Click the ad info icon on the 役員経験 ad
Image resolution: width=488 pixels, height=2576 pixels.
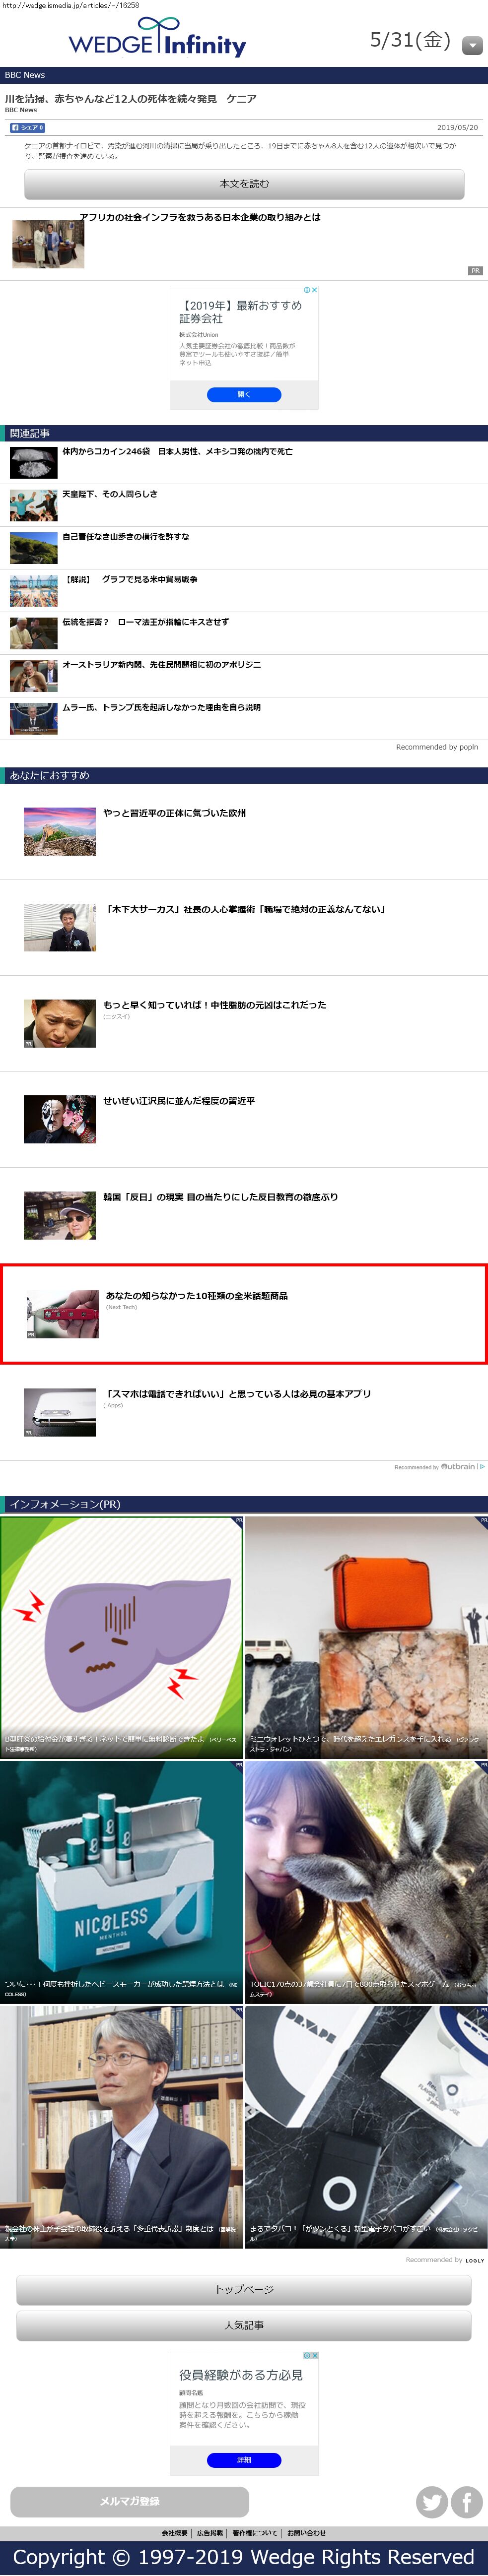pyautogui.click(x=307, y=2356)
